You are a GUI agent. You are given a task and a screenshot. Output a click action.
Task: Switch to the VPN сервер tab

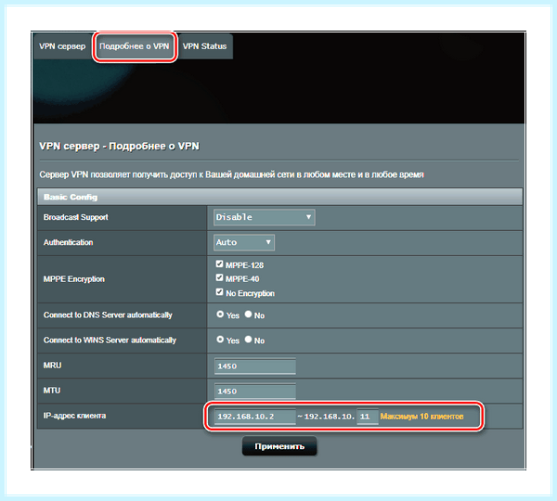tap(62, 46)
